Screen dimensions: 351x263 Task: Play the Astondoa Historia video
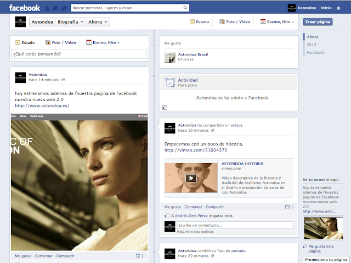click(191, 178)
